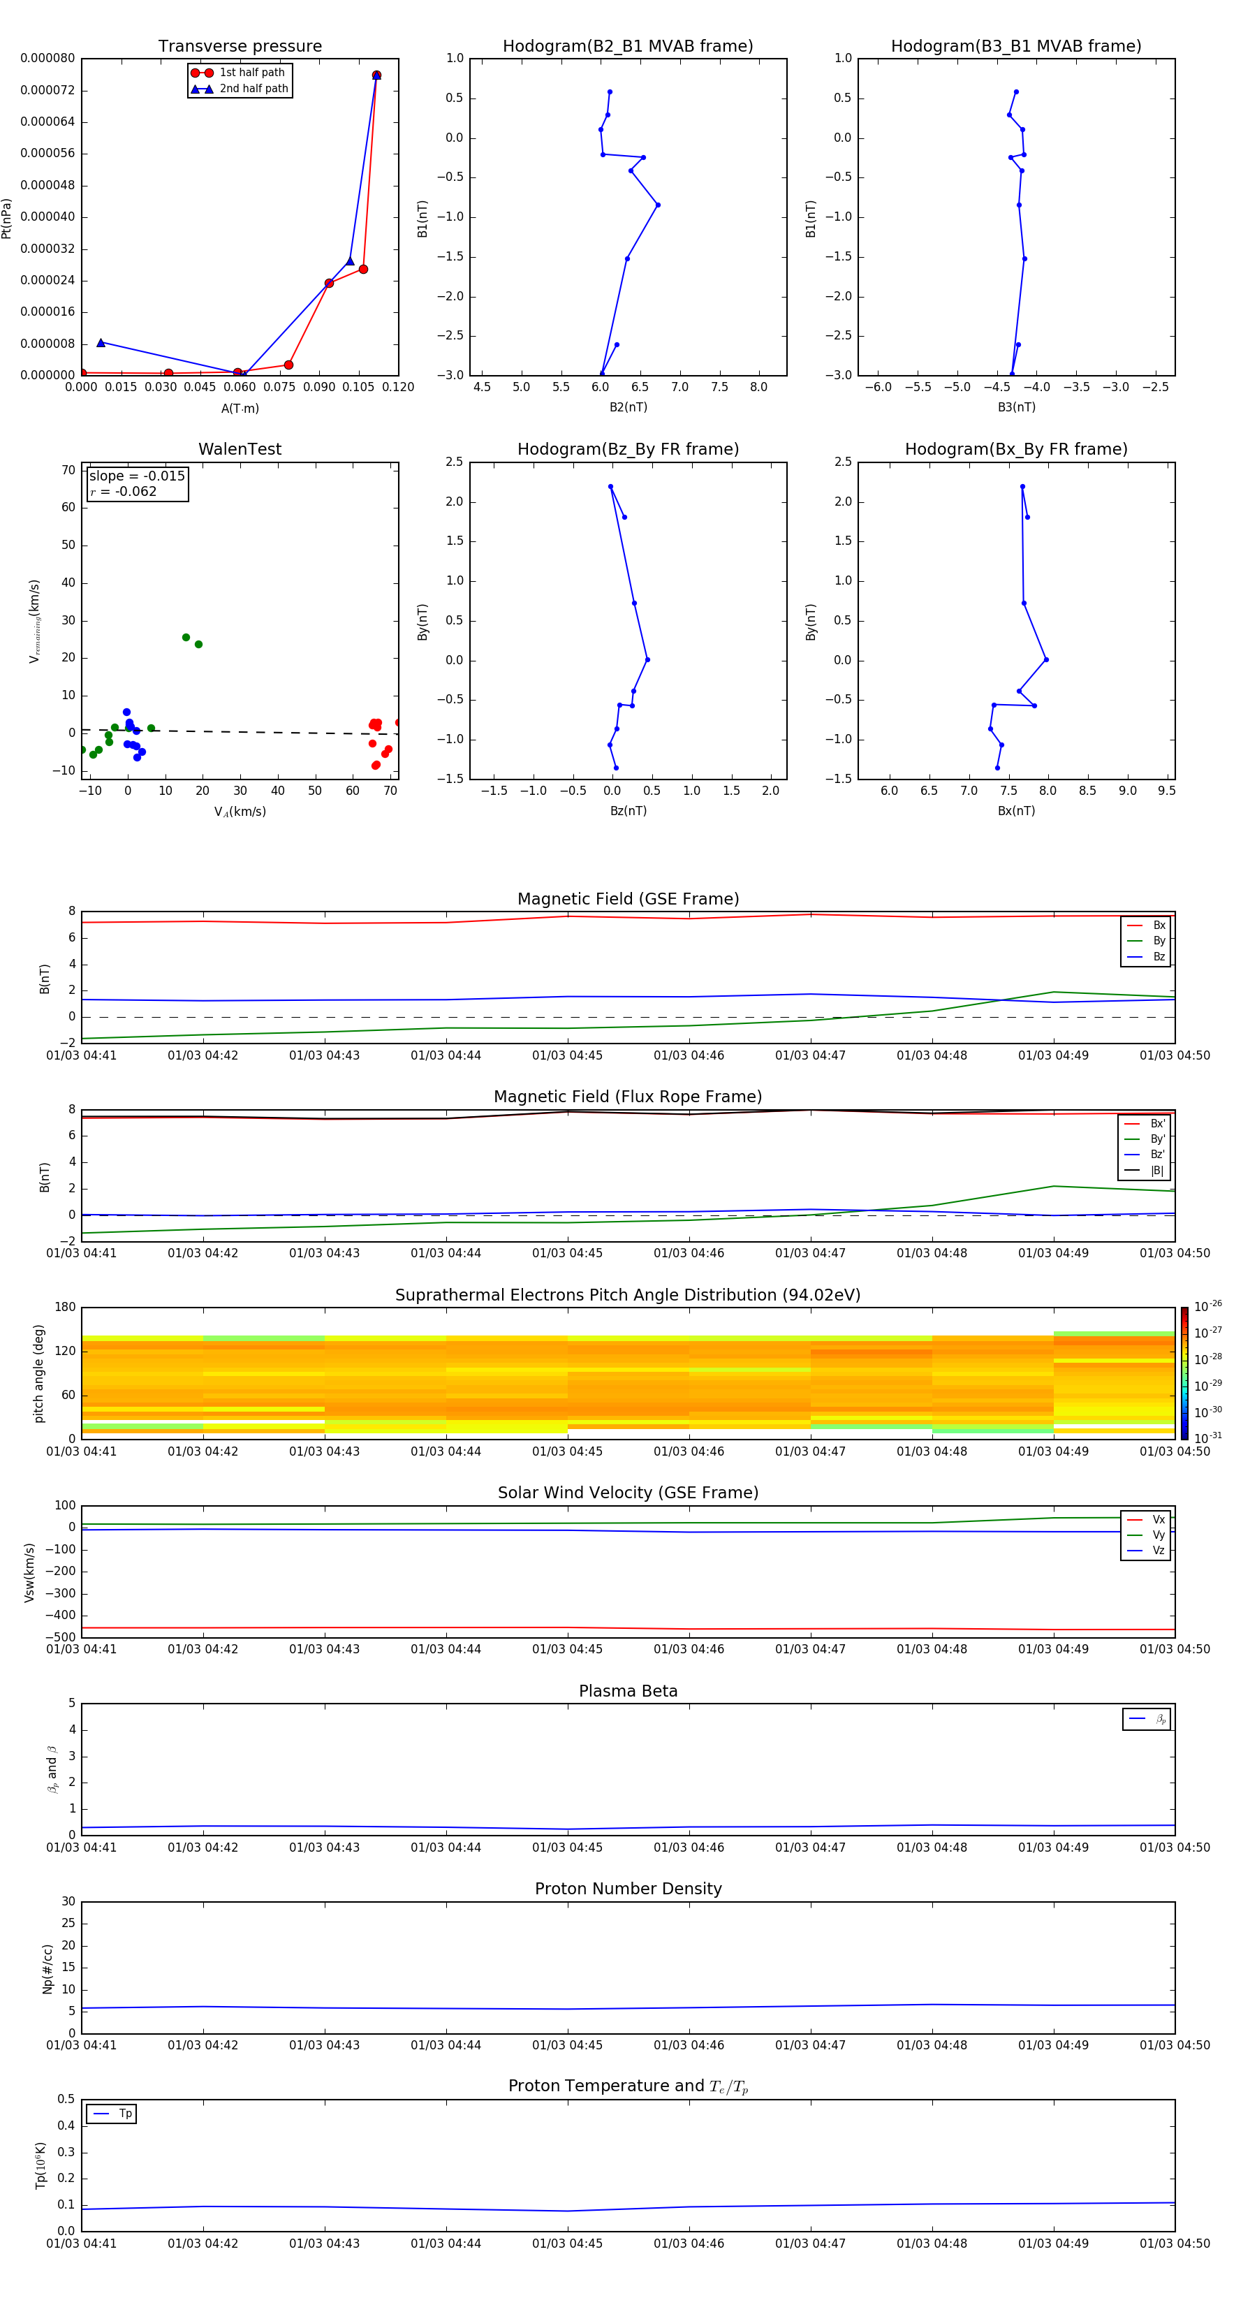Click the 'Hodogram(Bx_By FR frame)' title
This screenshot has height=2305, width=1257.
coord(1016,449)
